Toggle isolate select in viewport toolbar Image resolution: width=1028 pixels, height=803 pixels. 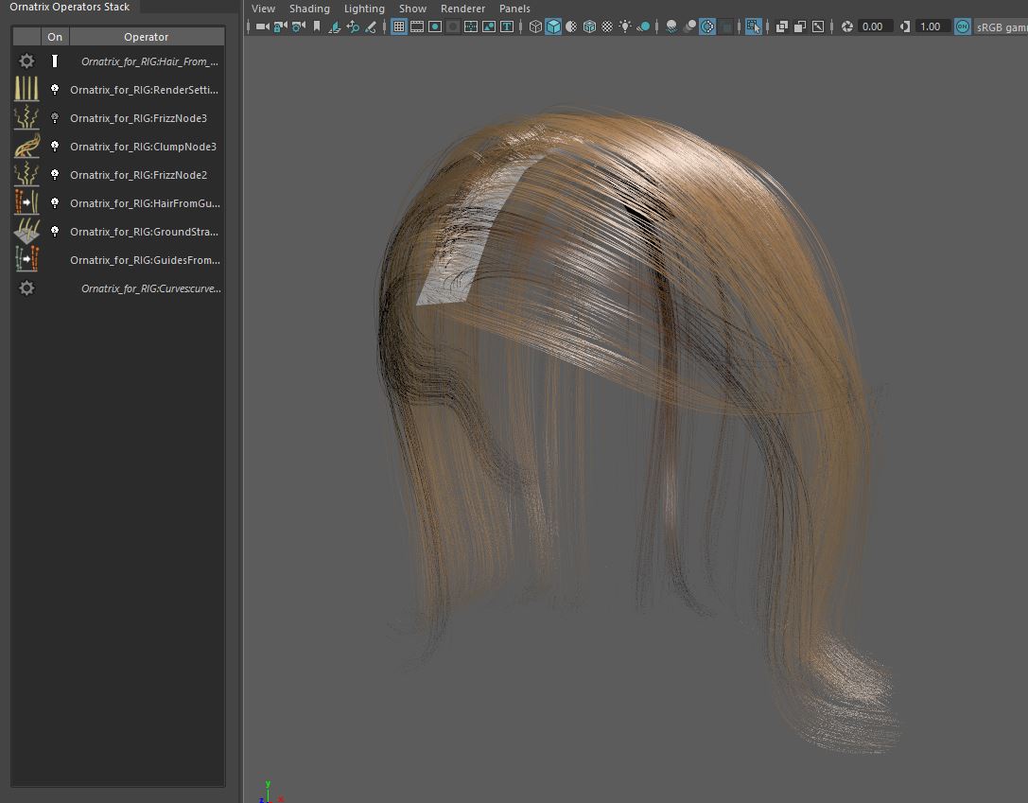point(753,26)
